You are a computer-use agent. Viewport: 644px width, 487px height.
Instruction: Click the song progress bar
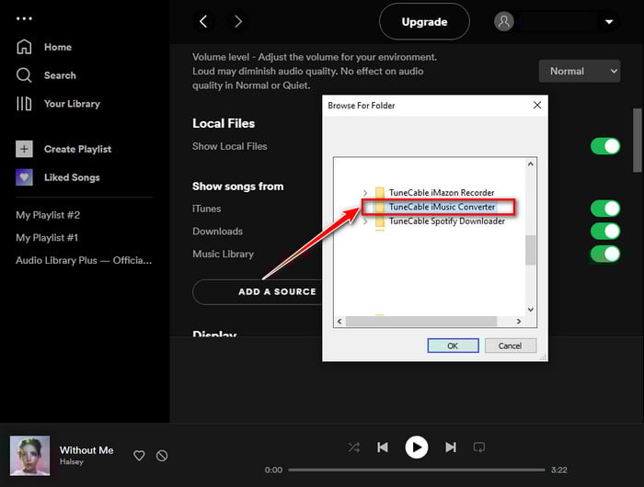tap(417, 470)
